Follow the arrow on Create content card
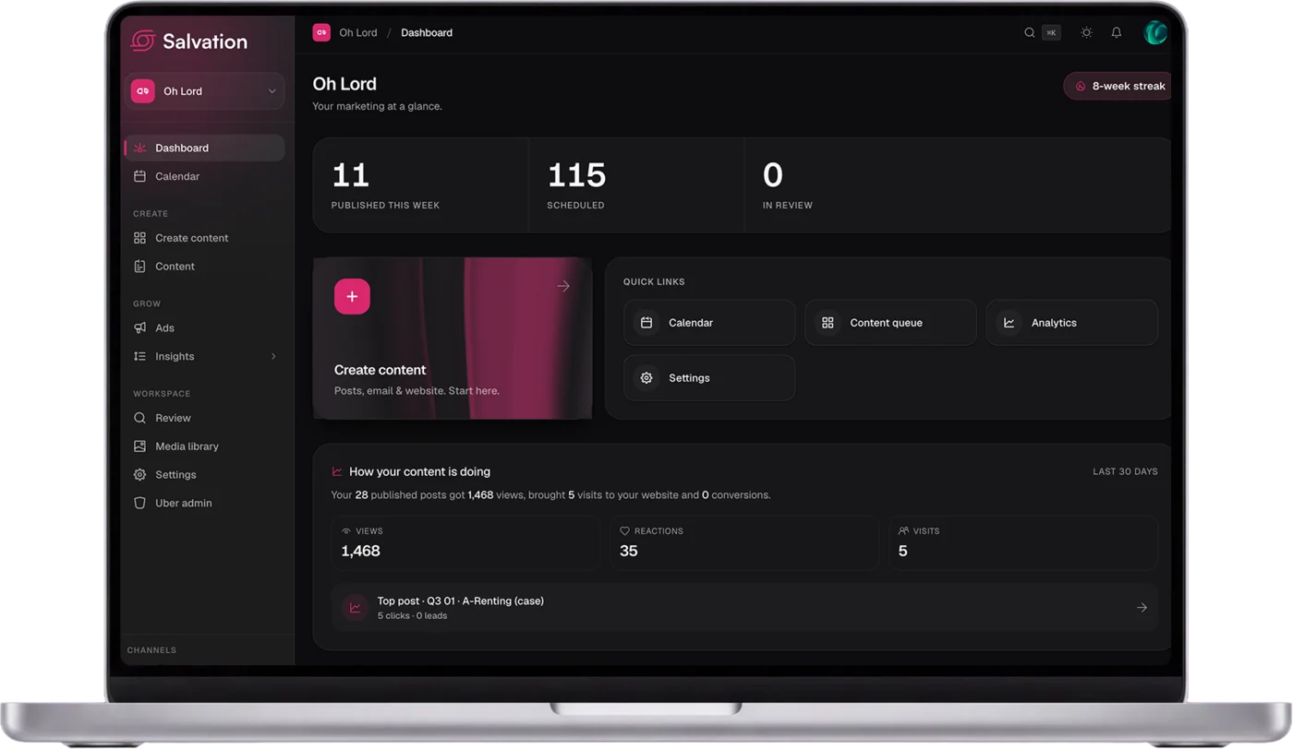The image size is (1293, 749). tap(563, 286)
